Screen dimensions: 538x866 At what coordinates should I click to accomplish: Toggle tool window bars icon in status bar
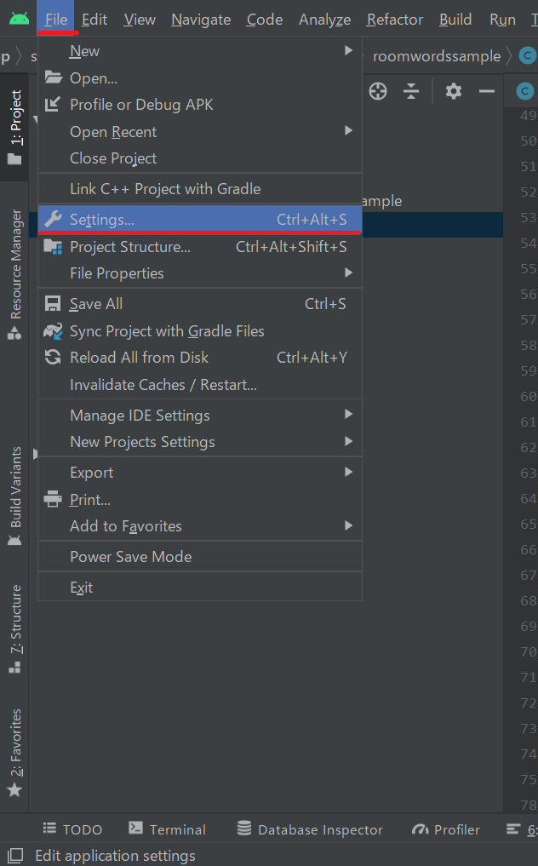click(x=15, y=856)
